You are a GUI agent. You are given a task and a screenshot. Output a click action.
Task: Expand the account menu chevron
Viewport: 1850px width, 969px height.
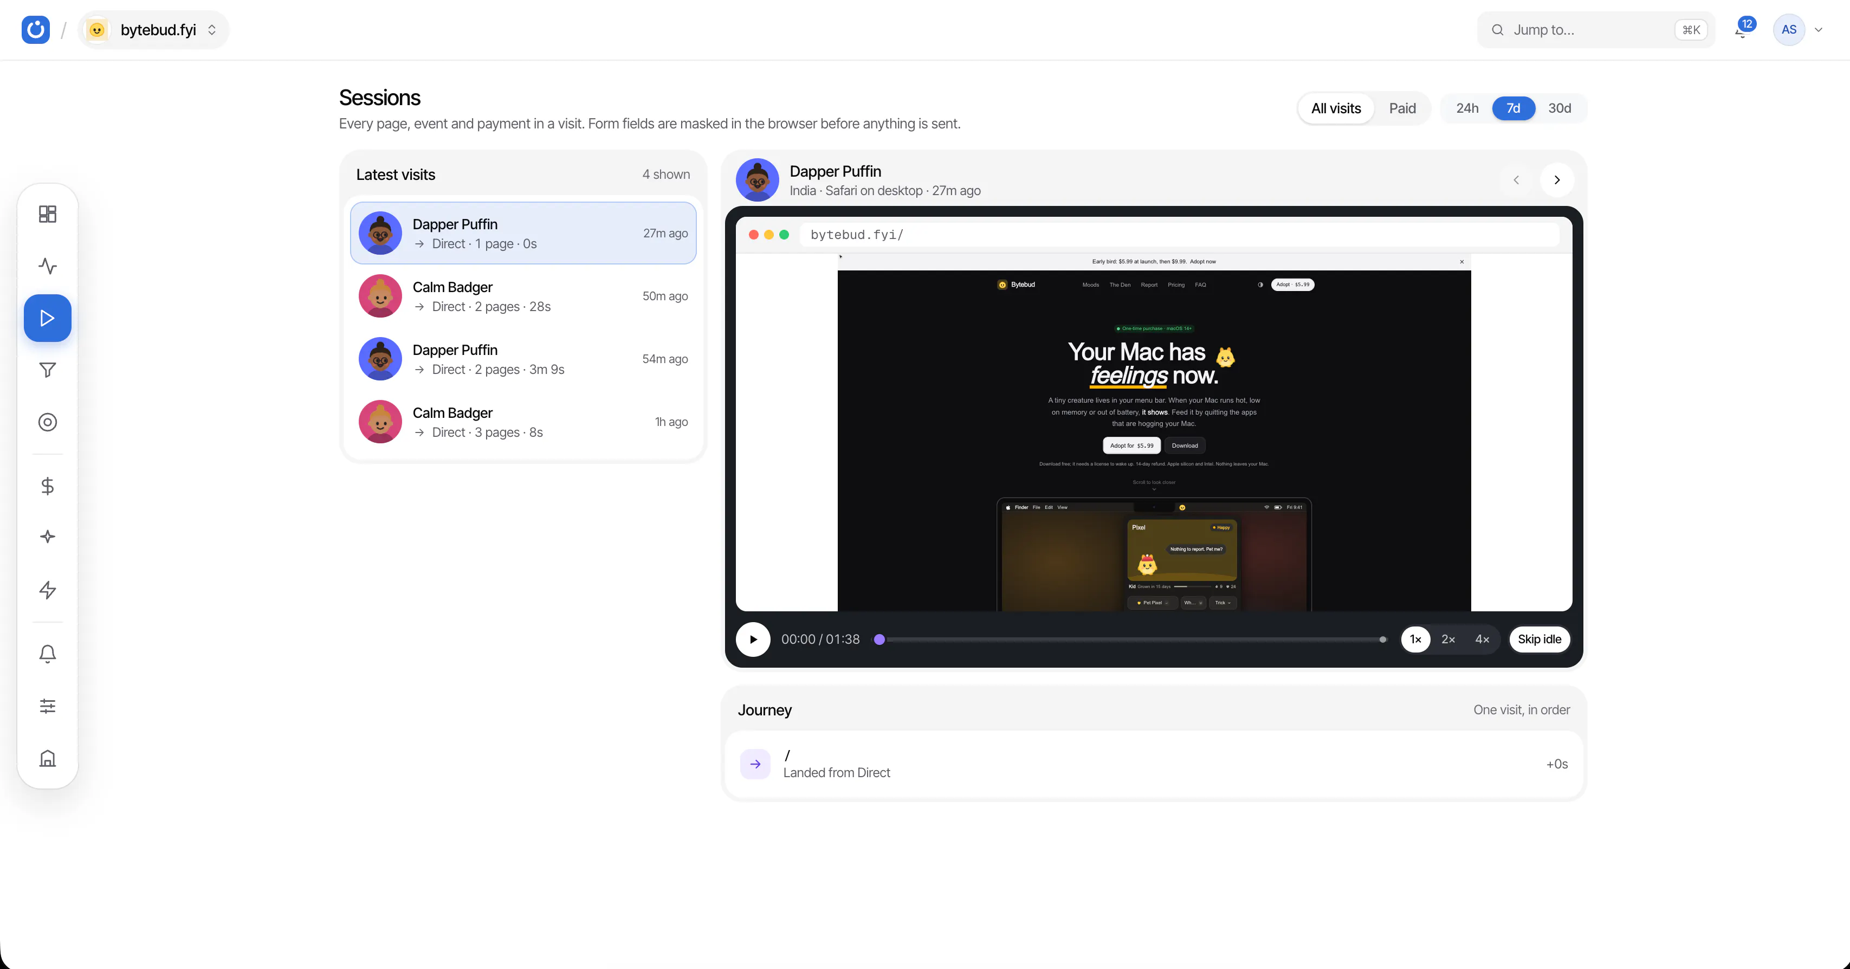[x=1819, y=29]
